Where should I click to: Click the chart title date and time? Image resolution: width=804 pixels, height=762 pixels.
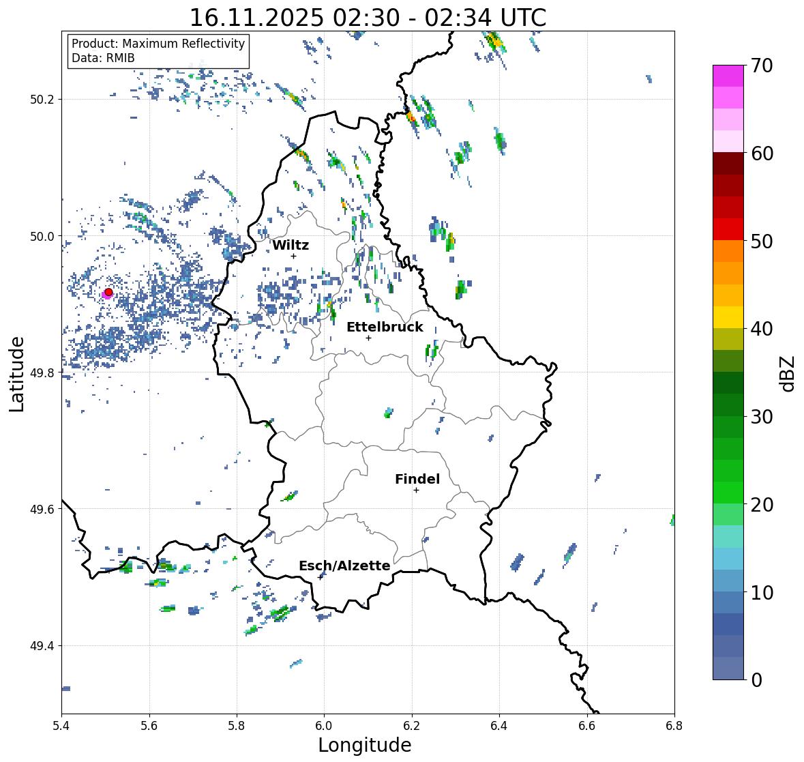(368, 18)
